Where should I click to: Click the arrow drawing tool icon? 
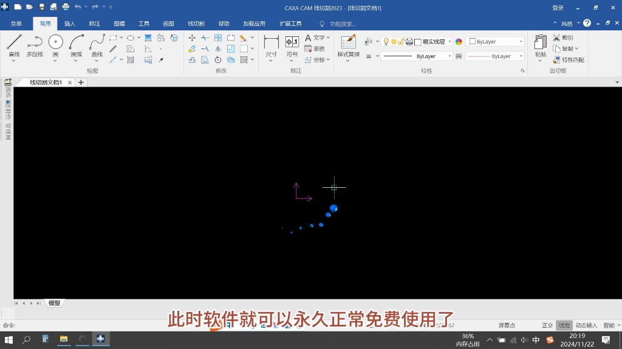[160, 60]
